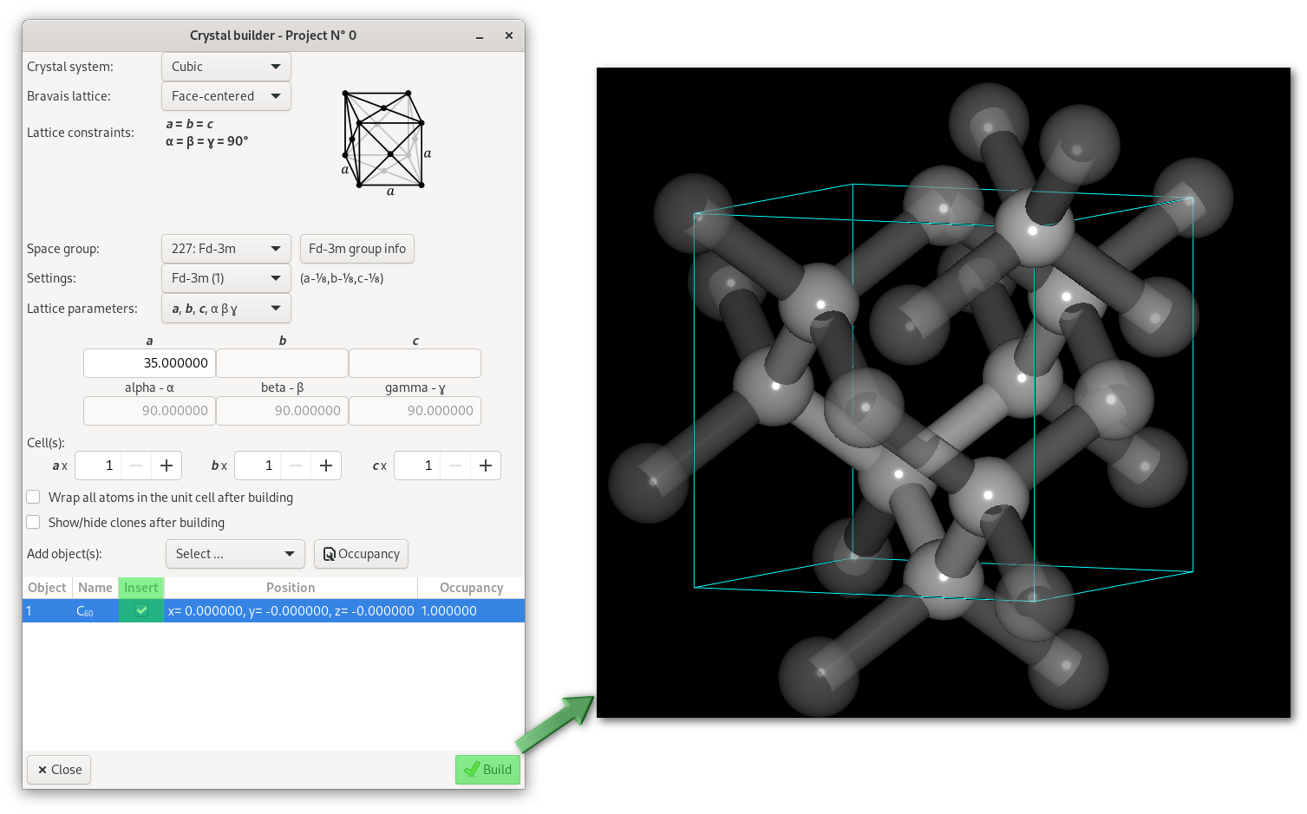Sort by the Position column header
1307x814 pixels.
291,588
